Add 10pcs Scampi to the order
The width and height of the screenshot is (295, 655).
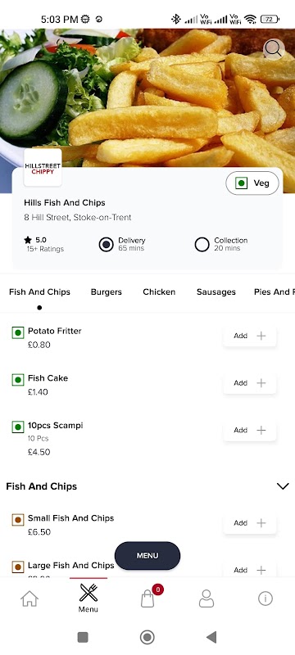coord(250,431)
